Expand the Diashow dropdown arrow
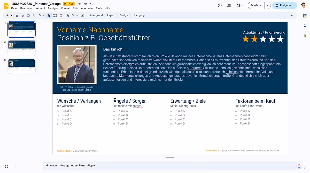Screen dimensions: 310x173 coord(267,5)
